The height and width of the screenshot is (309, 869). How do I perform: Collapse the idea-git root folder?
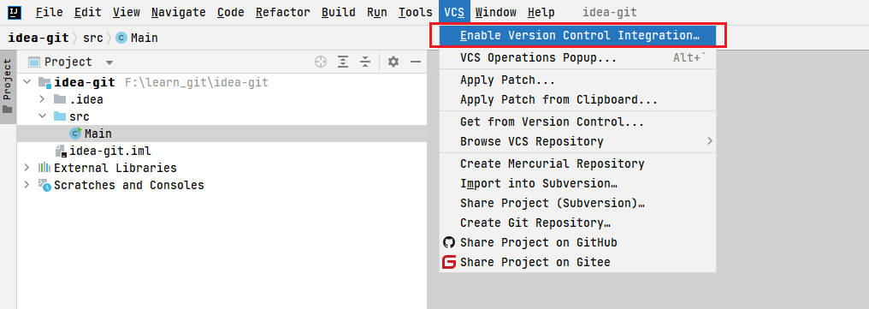pyautogui.click(x=27, y=83)
